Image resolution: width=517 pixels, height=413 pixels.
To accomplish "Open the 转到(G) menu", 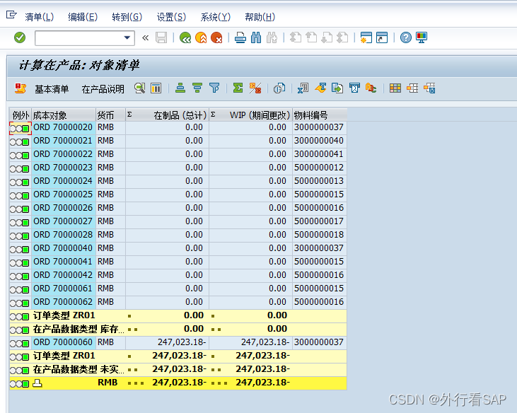I will (x=127, y=17).
